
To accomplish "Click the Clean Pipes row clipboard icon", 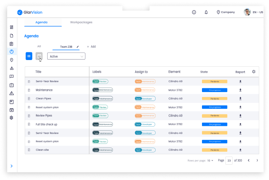I will 29,99.
